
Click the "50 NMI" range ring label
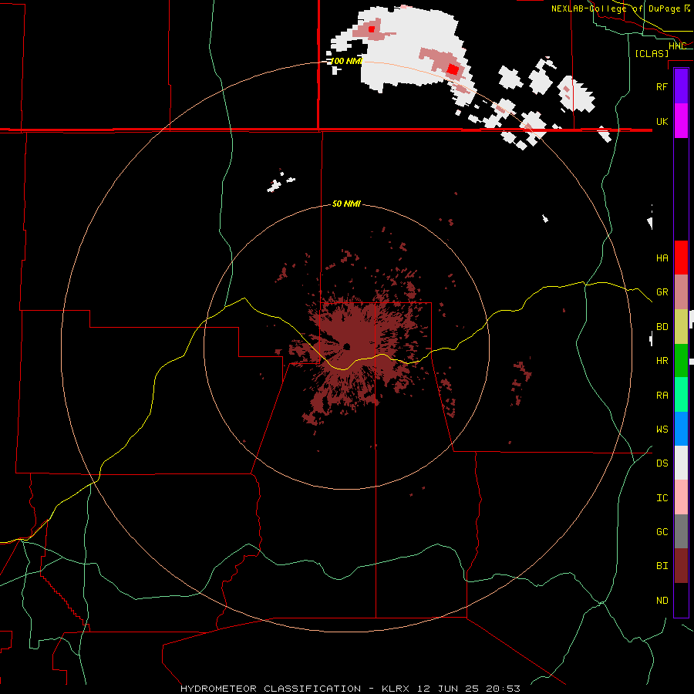[346, 204]
